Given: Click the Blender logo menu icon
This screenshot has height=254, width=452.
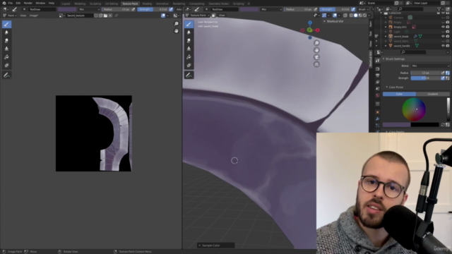Looking at the screenshot, I should pyautogui.click(x=4, y=3).
